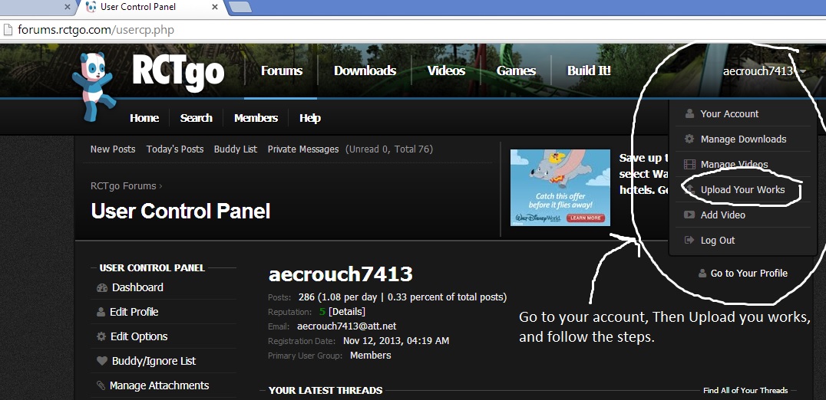The height and width of the screenshot is (400, 826).
Task: Click the Edit Options gear icon
Action: pyautogui.click(x=101, y=337)
